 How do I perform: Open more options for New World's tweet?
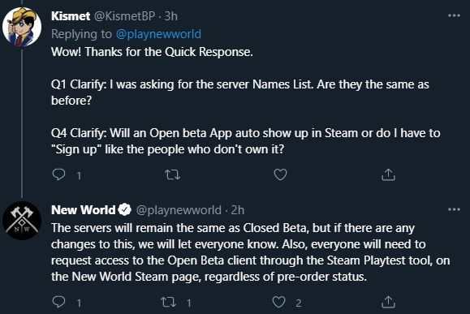point(454,209)
